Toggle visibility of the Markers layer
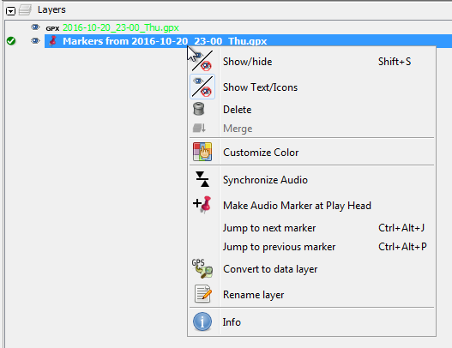This screenshot has height=348, width=452. click(x=35, y=41)
